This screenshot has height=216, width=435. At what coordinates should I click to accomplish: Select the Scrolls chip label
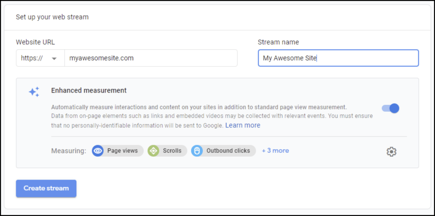click(172, 151)
